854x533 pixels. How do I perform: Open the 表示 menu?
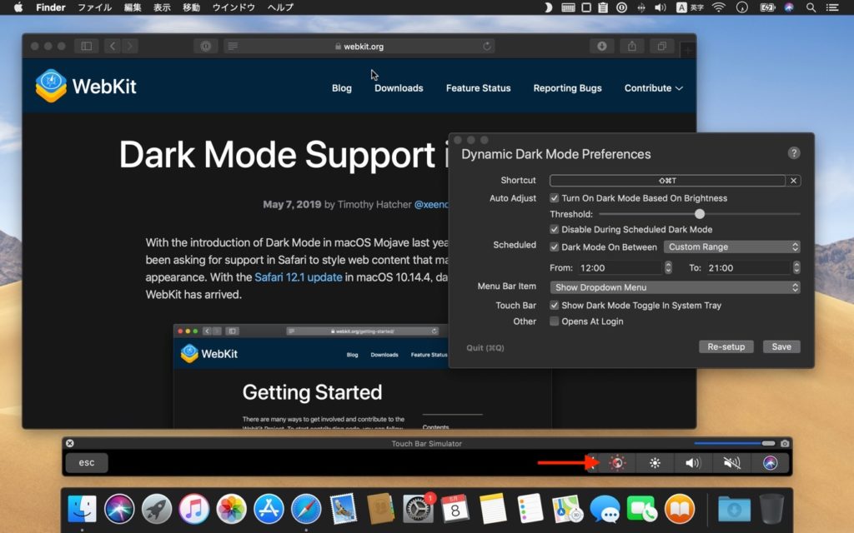[162, 7]
